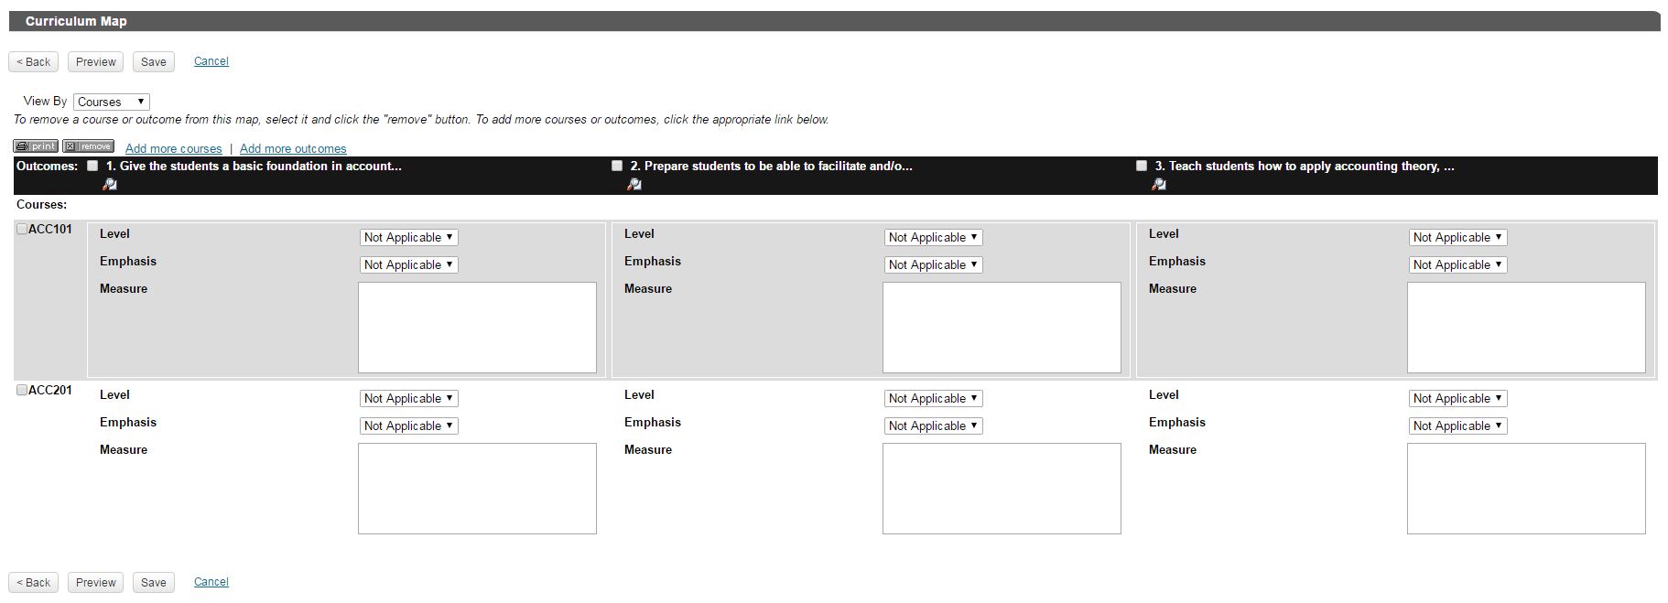Tick outcome 2 checkbox Prepare students

pyautogui.click(x=617, y=166)
